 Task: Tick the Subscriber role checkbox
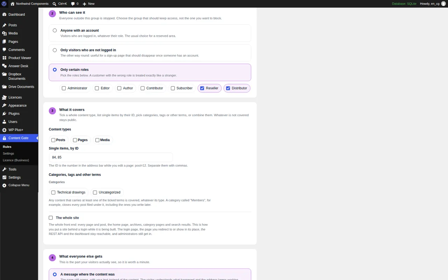(x=173, y=88)
